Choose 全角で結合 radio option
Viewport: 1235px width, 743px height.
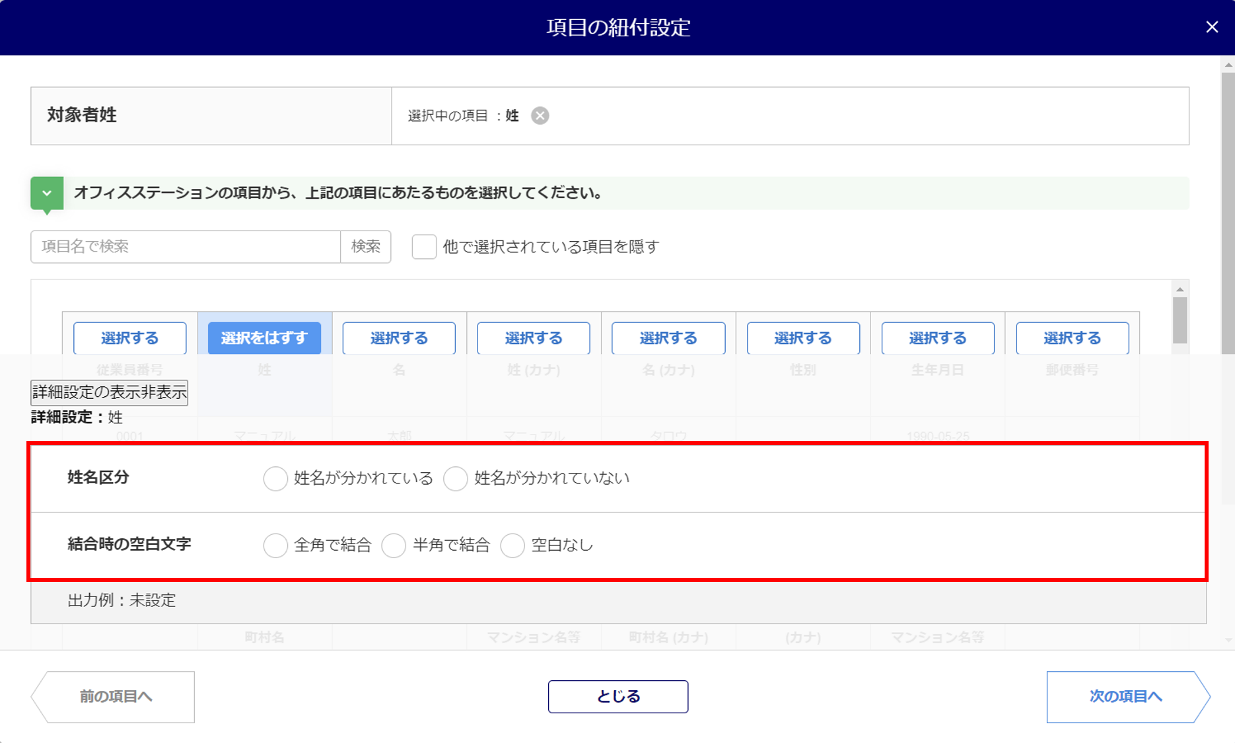(x=275, y=546)
